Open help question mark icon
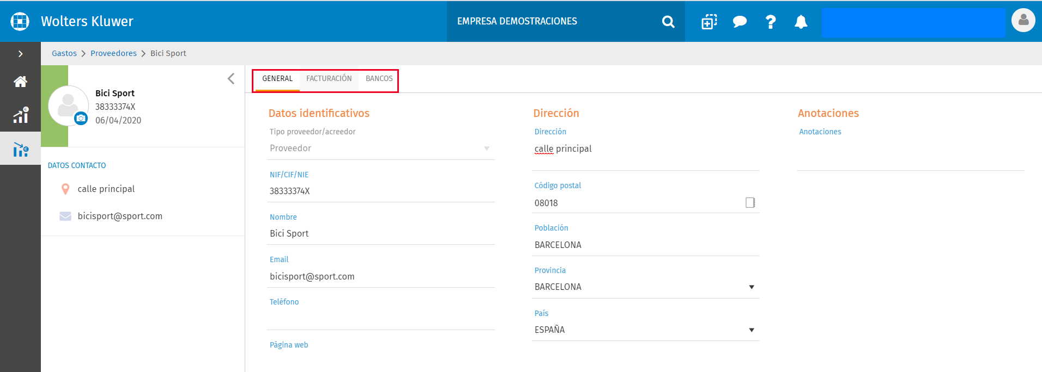The height and width of the screenshot is (372, 1042). 771,22
